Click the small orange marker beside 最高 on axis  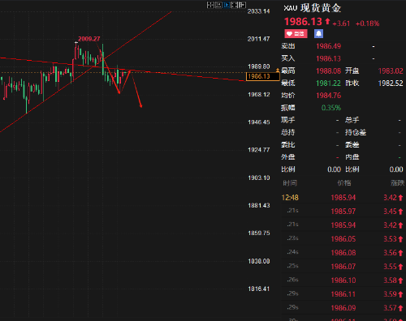point(278,71)
